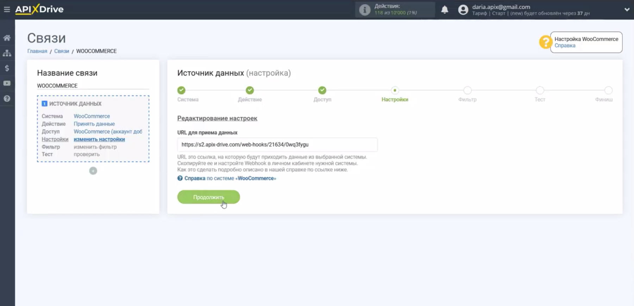The image size is (634, 306).
Task: Select the Фильтр step
Action: 467,90
